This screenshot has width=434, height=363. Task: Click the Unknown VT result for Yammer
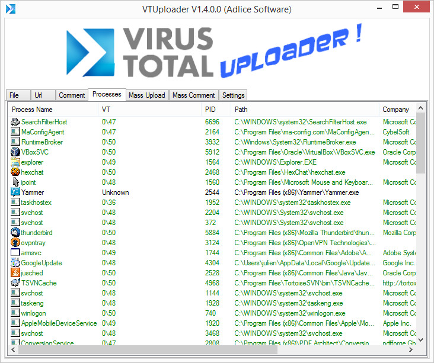(x=116, y=192)
